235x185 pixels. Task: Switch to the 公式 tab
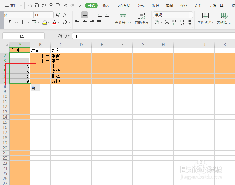click(141, 6)
